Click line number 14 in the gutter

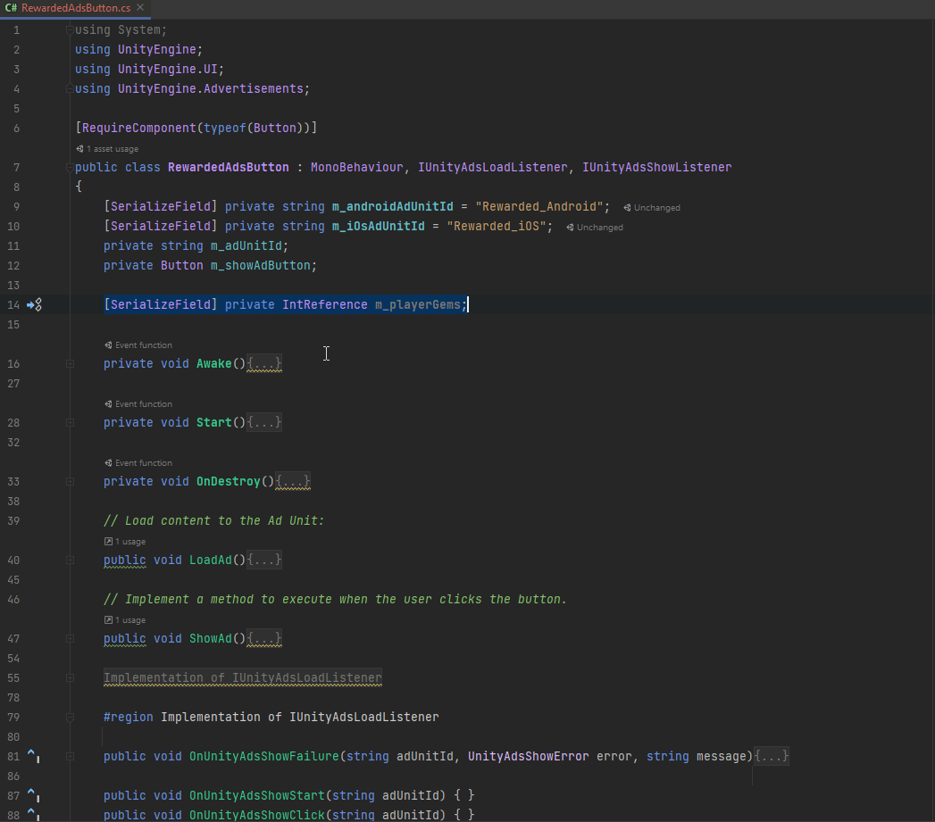point(13,304)
